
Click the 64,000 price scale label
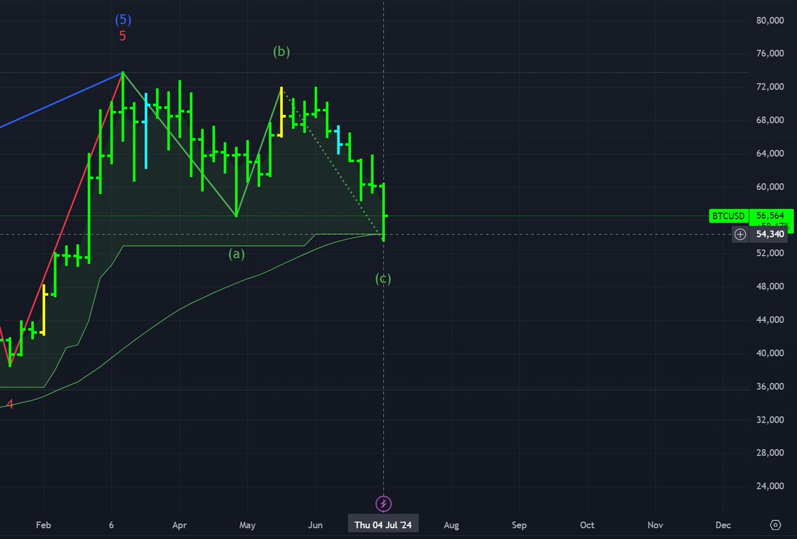coord(771,154)
